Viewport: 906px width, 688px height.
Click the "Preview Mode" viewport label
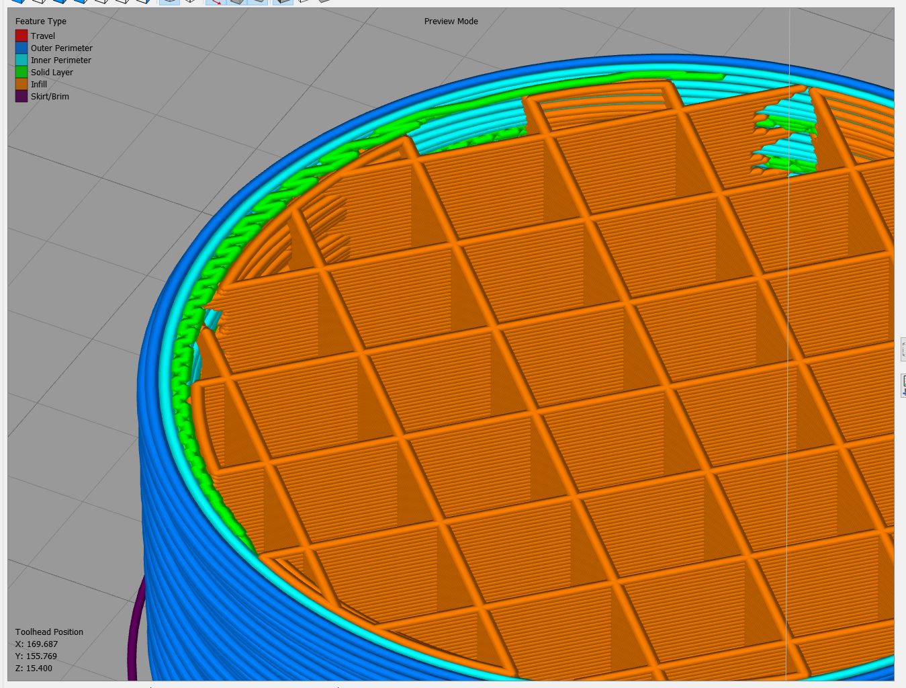451,21
